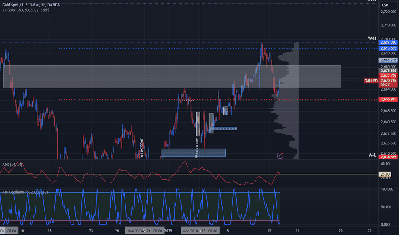This screenshot has height=235, width=399.
Task: Click the 2,675.866 gray price label
Action: (388, 70)
